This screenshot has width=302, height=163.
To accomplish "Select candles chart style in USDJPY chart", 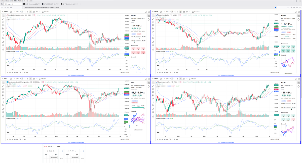I will [x=30, y=12].
